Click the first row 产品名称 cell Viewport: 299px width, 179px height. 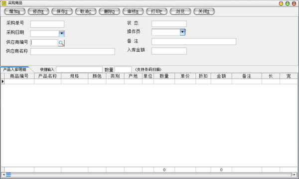pyautogui.click(x=48, y=82)
